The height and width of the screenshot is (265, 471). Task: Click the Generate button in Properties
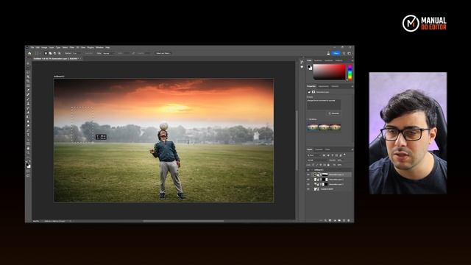click(x=333, y=113)
